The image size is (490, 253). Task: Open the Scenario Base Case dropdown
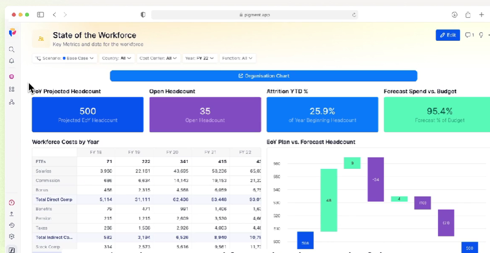click(x=64, y=58)
